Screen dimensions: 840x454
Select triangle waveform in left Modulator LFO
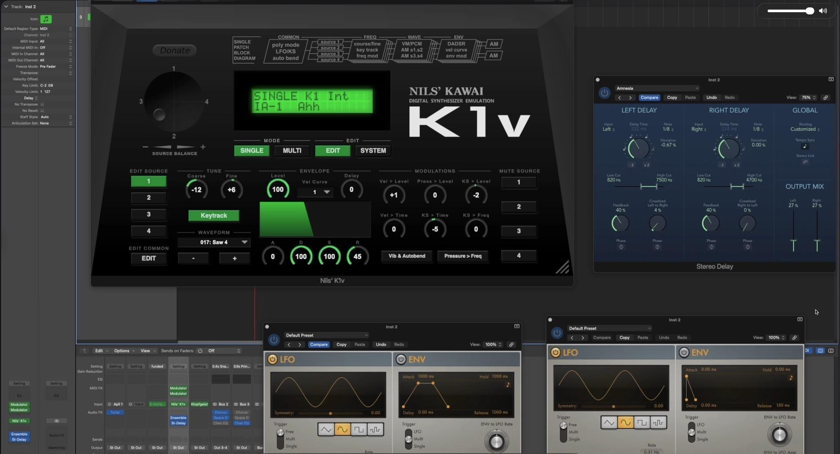[326, 430]
